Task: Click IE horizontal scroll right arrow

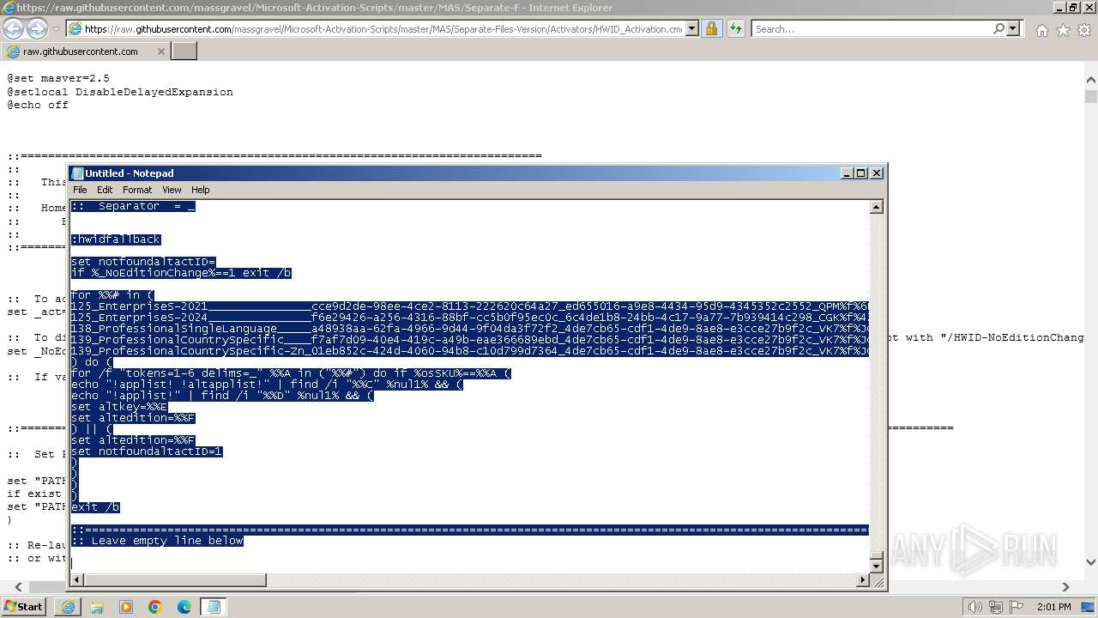Action: [1066, 587]
